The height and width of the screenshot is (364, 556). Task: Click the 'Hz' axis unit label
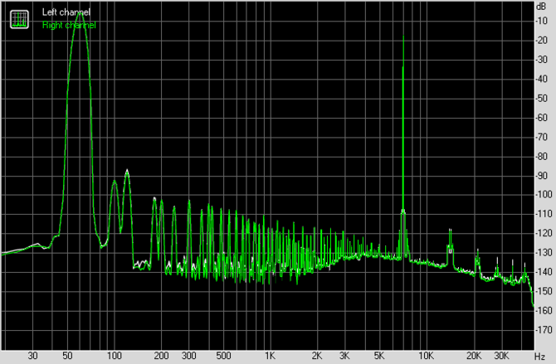pyautogui.click(x=539, y=356)
